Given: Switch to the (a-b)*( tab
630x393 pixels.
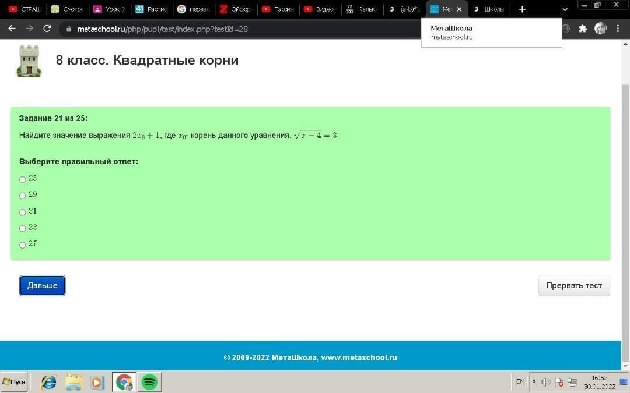Looking at the screenshot, I should 405,9.
